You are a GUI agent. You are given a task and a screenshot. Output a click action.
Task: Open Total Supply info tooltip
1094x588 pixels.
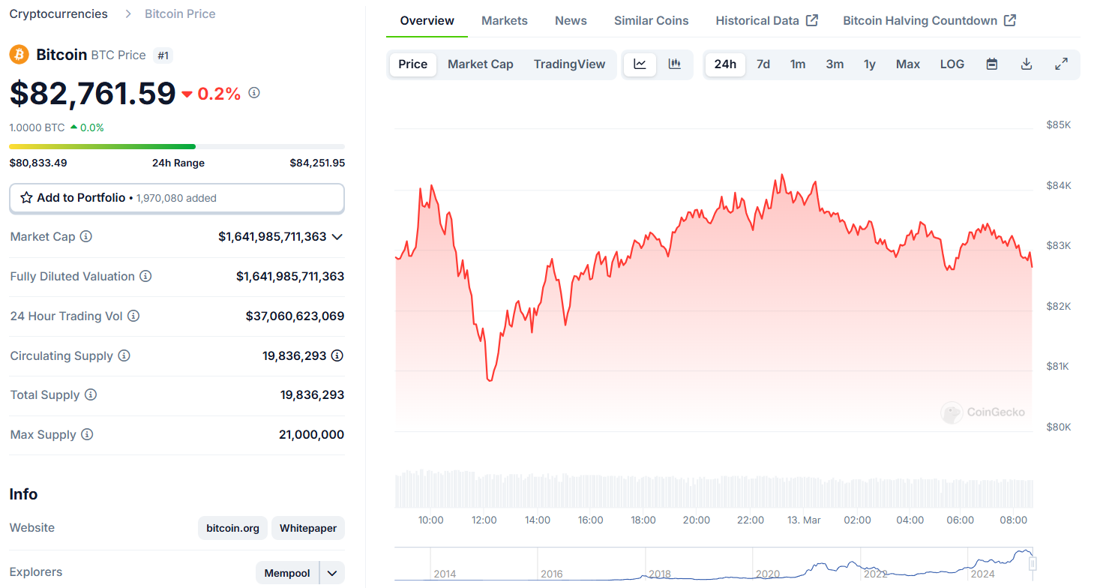click(91, 394)
